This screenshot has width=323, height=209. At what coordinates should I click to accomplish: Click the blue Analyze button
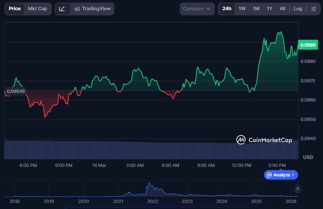[281, 175]
